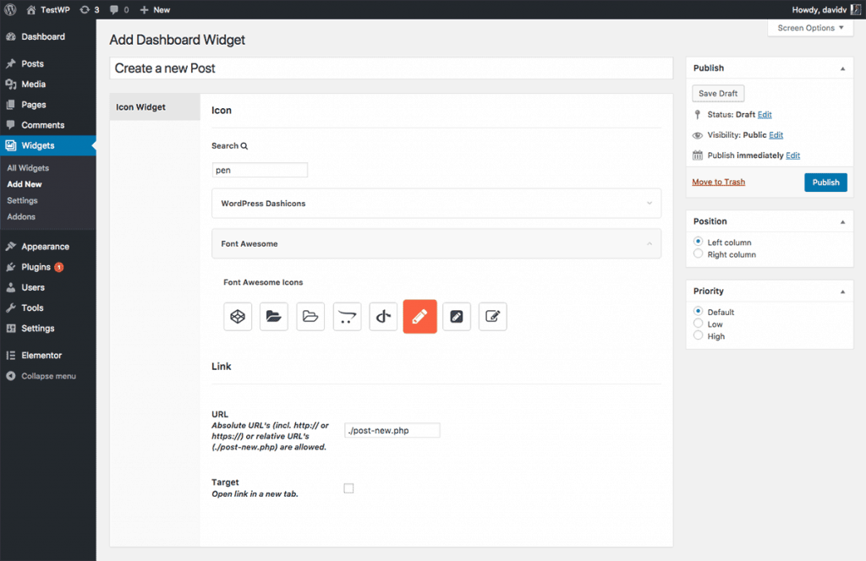Screen dimensions: 866x561
Task: Click the Move to Trash link
Action: click(718, 181)
